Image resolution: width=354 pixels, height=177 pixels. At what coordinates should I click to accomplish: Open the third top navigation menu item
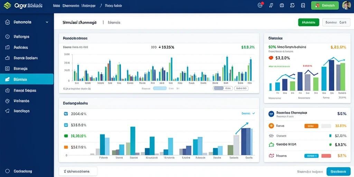coord(88,6)
